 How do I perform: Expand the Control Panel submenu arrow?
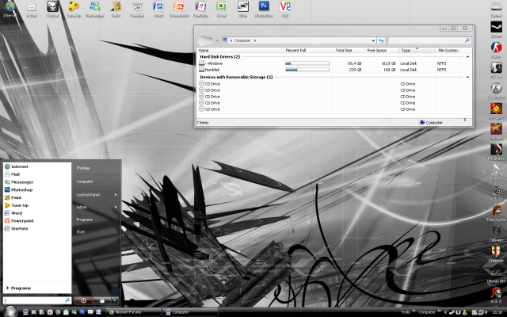pyautogui.click(x=116, y=195)
